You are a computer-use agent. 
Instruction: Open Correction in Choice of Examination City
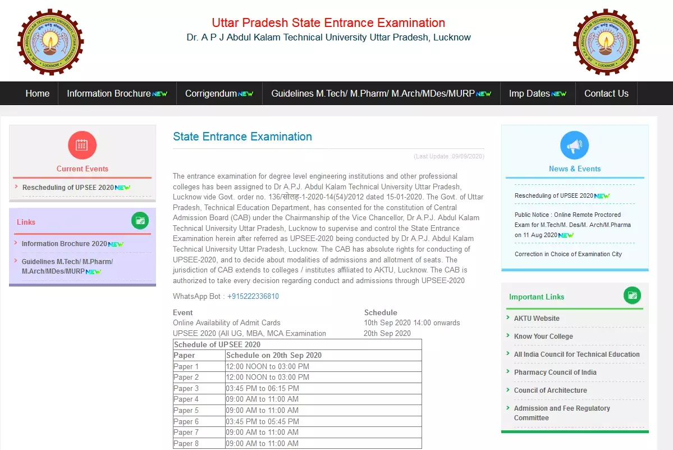[568, 254]
